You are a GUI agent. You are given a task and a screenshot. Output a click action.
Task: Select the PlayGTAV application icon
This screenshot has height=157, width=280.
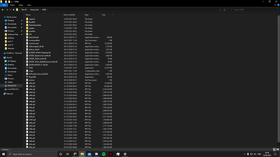coord(27,77)
